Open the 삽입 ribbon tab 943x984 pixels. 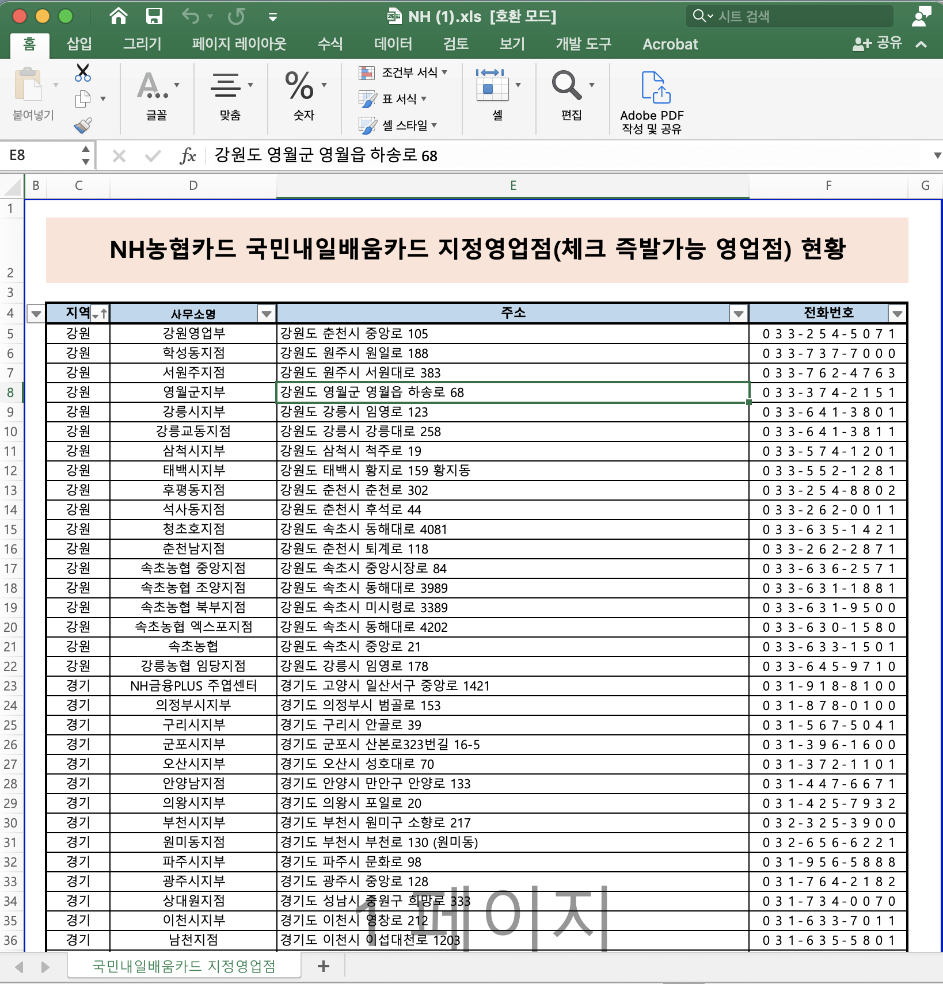(79, 44)
